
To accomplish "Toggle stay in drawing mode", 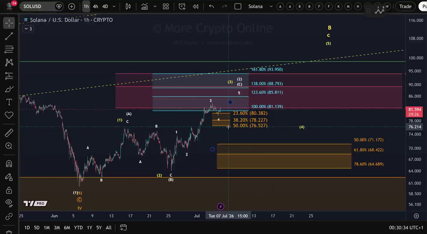I will click(x=9, y=177).
